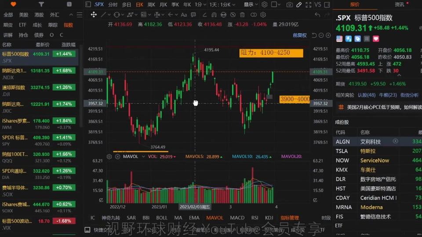Select the comment bubble annotation tool
Image resolution: width=422 pixels, height=237 pixels.
[x=193, y=14]
